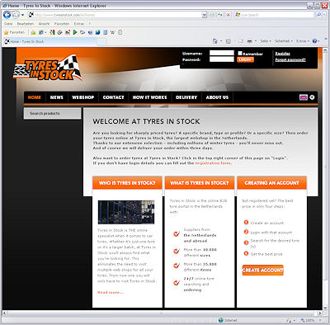Click the Home icon in command bar

[x=214, y=41]
